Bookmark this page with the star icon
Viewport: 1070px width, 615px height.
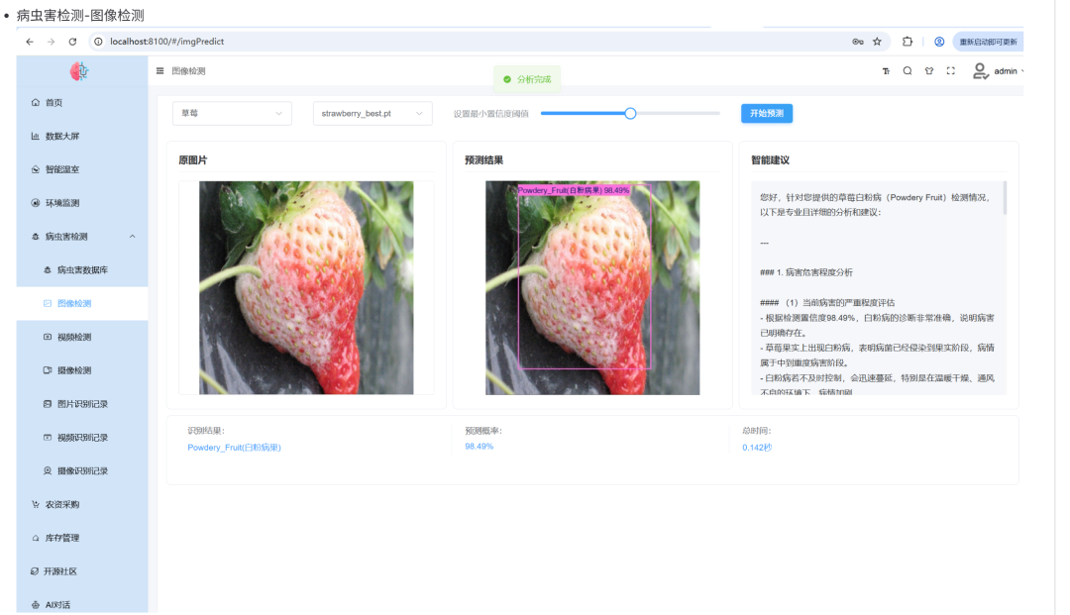coord(878,42)
